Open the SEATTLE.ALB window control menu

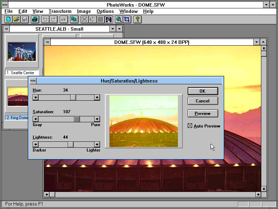(x=6, y=29)
